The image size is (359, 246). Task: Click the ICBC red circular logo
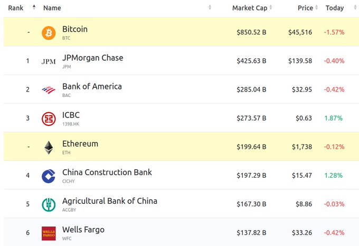[x=49, y=119]
